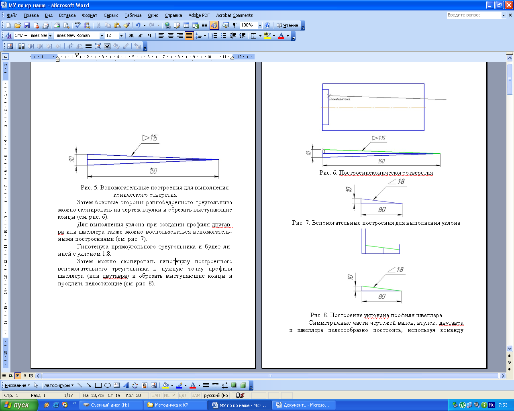Insert WordArt from the Drawing toolbar
Image resolution: width=514 pixels, height=411 pixels.
(126, 385)
